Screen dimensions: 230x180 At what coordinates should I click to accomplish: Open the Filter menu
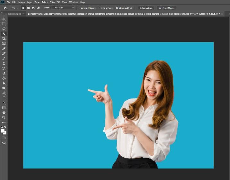[52, 2]
